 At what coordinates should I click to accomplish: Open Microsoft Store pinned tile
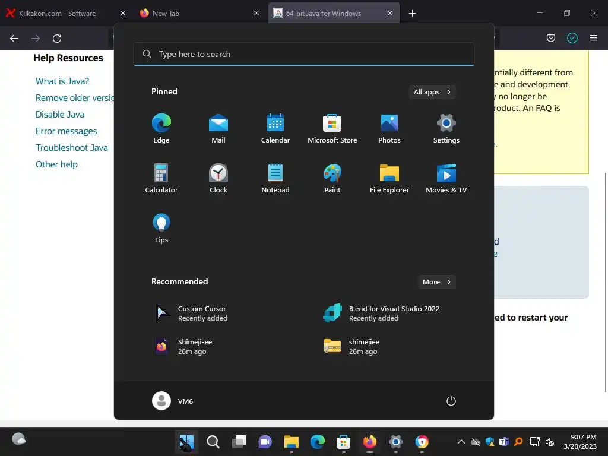(332, 129)
